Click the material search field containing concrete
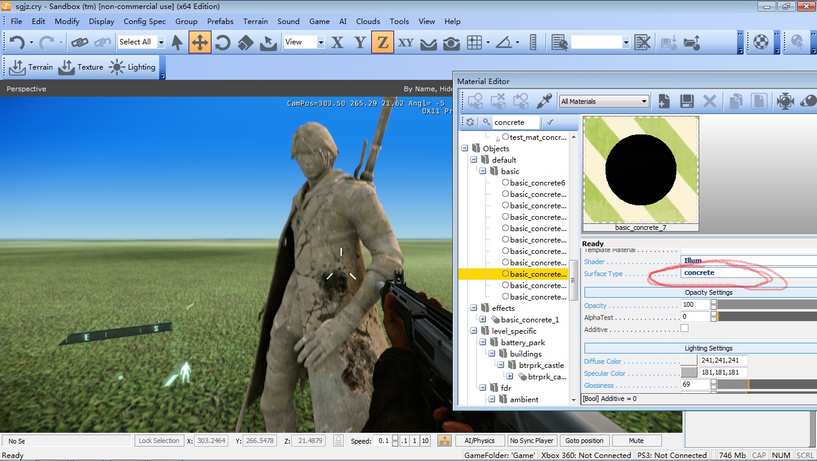The image size is (817, 461). coord(515,122)
